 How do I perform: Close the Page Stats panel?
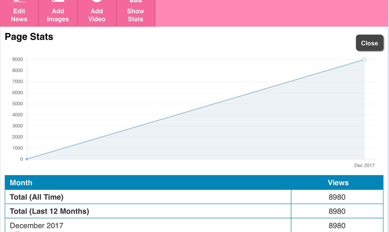[370, 43]
